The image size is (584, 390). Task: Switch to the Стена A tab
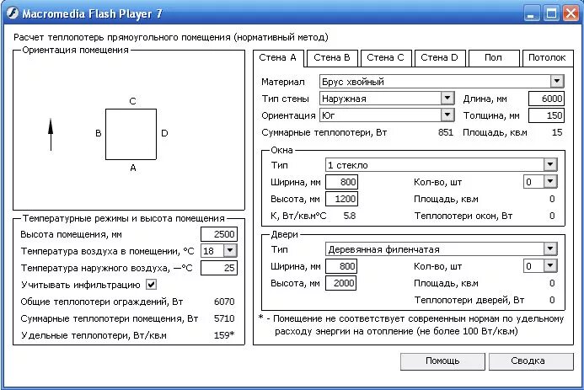pos(278,58)
